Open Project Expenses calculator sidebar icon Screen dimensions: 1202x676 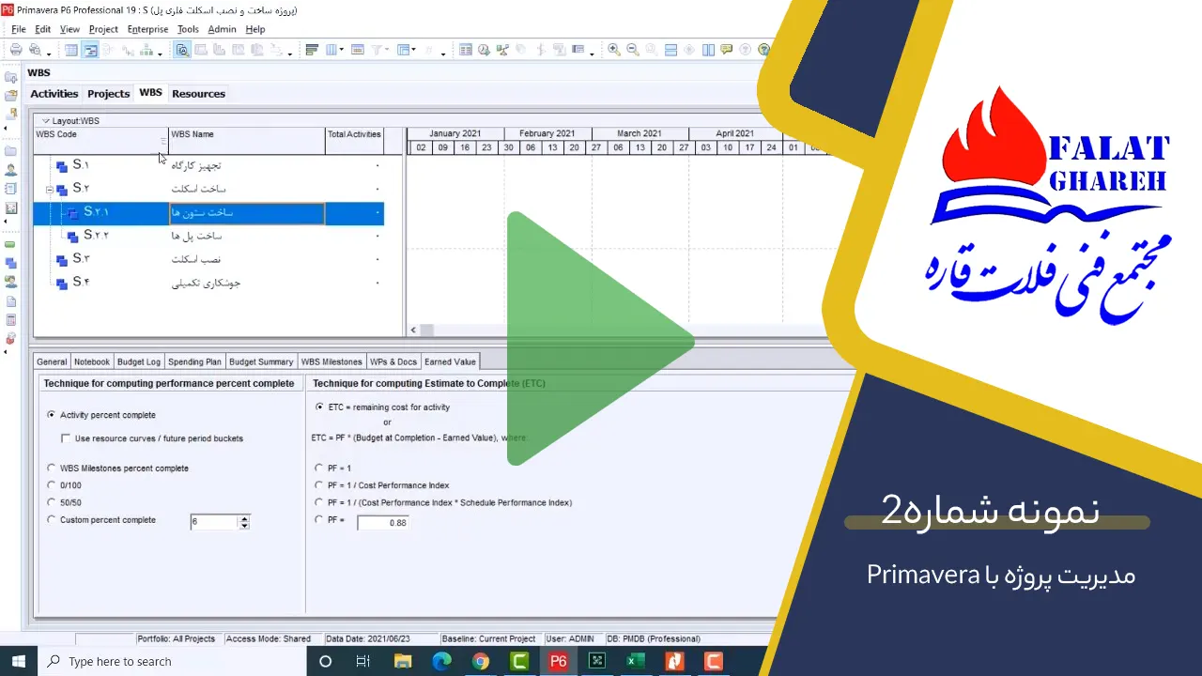tap(11, 320)
